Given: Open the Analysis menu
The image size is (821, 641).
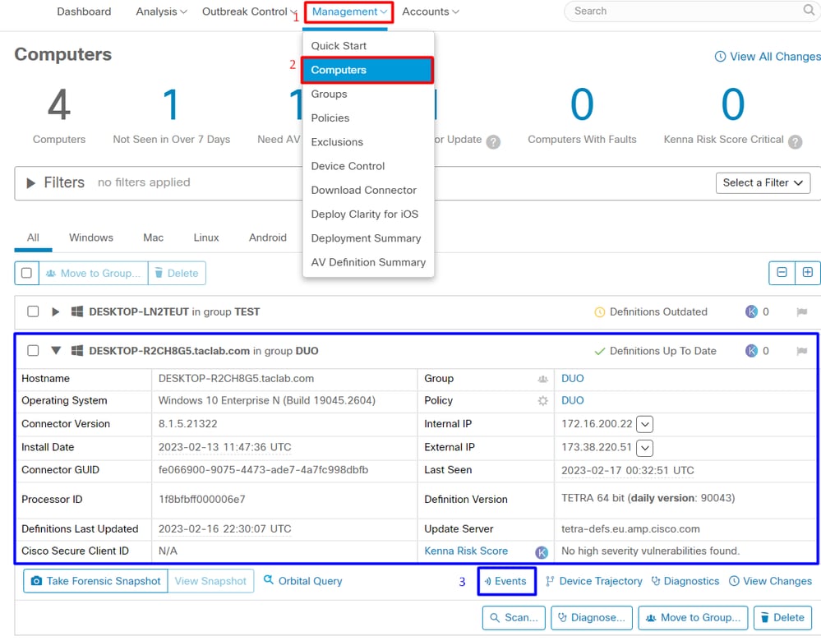Looking at the screenshot, I should pos(161,12).
